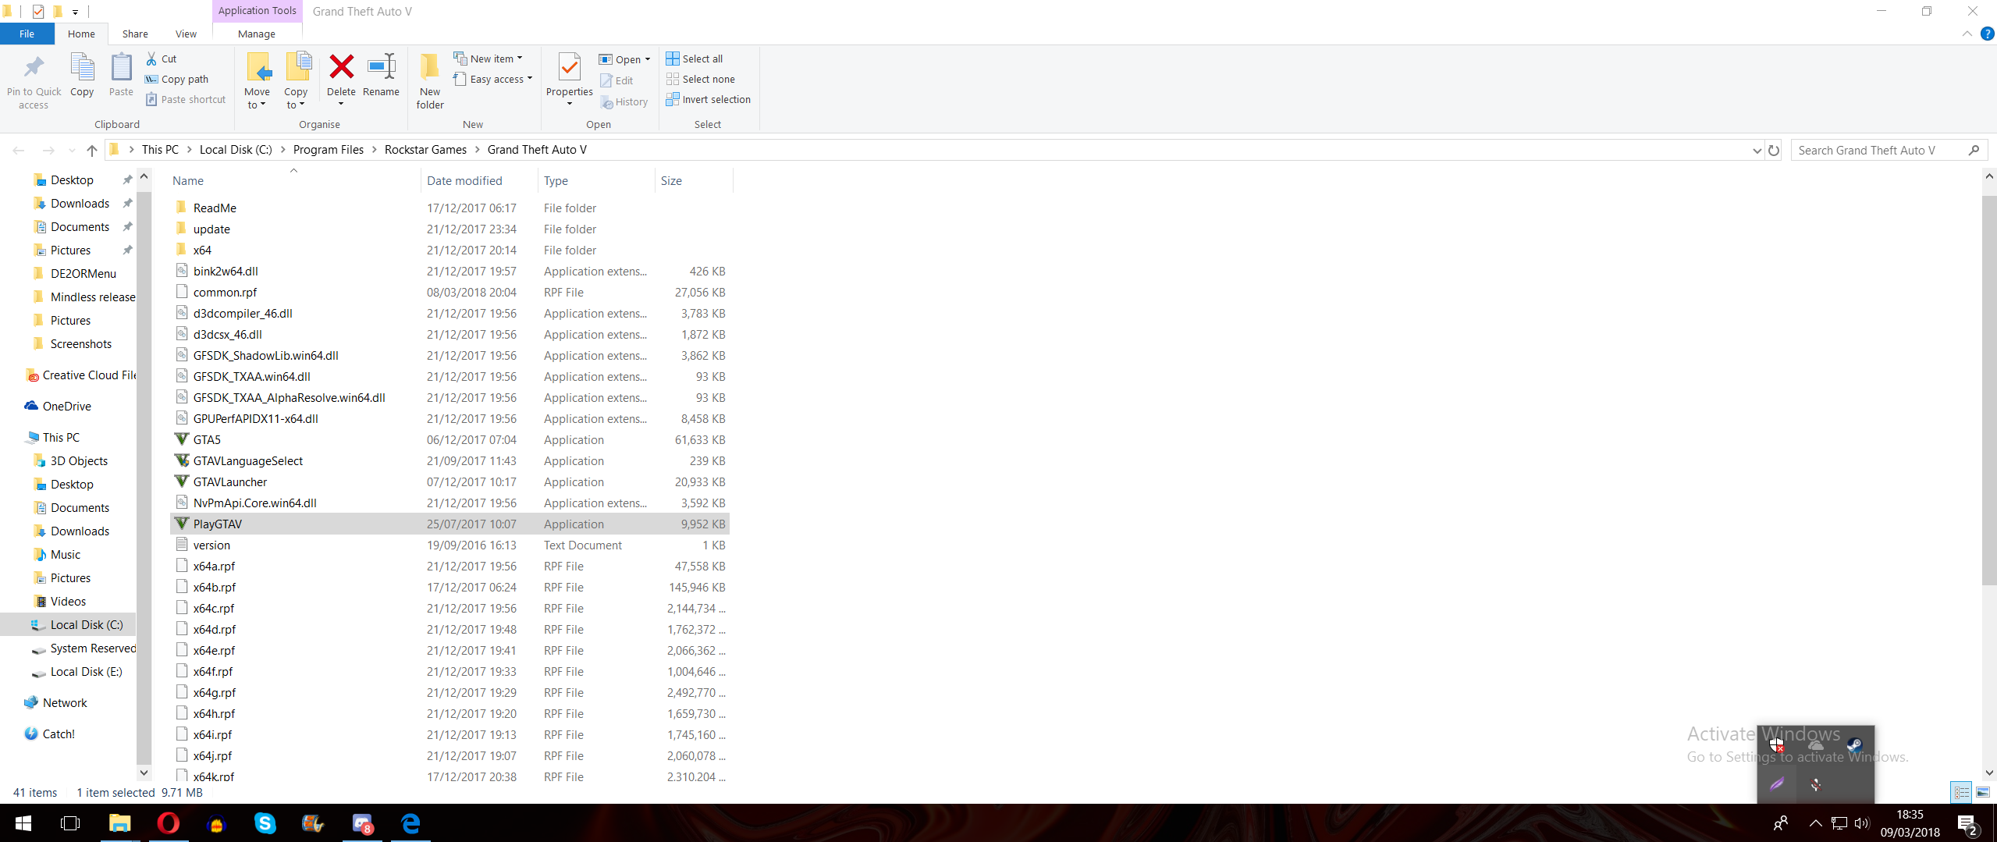Refresh the Grand Theft Auto V folder
This screenshot has width=1997, height=842.
tap(1774, 150)
